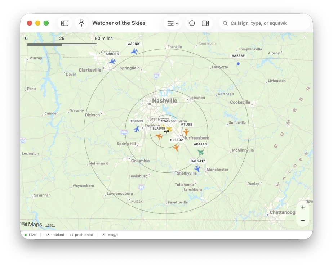
Task: Select the orange N75602 aircraft icon
Action: tap(176, 147)
